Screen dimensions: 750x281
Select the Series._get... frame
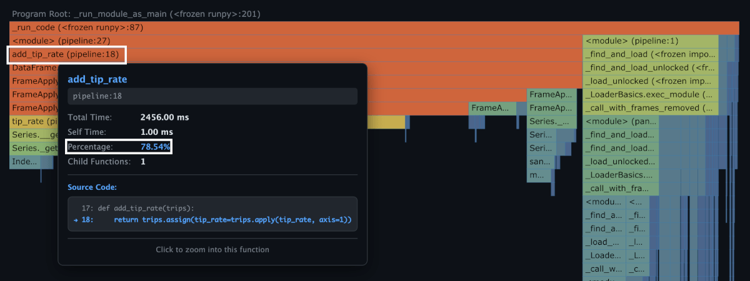[x=34, y=149]
